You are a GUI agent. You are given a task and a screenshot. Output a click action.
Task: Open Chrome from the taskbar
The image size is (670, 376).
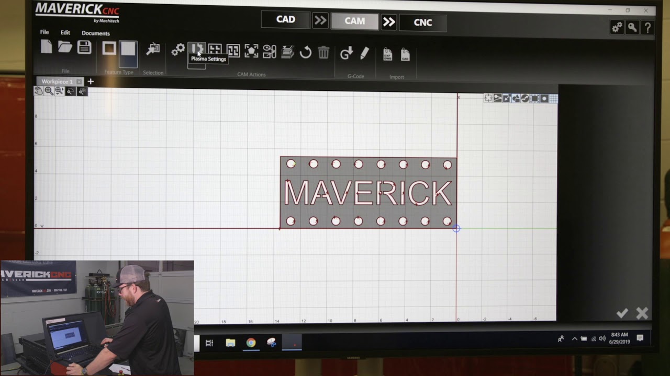pos(251,343)
